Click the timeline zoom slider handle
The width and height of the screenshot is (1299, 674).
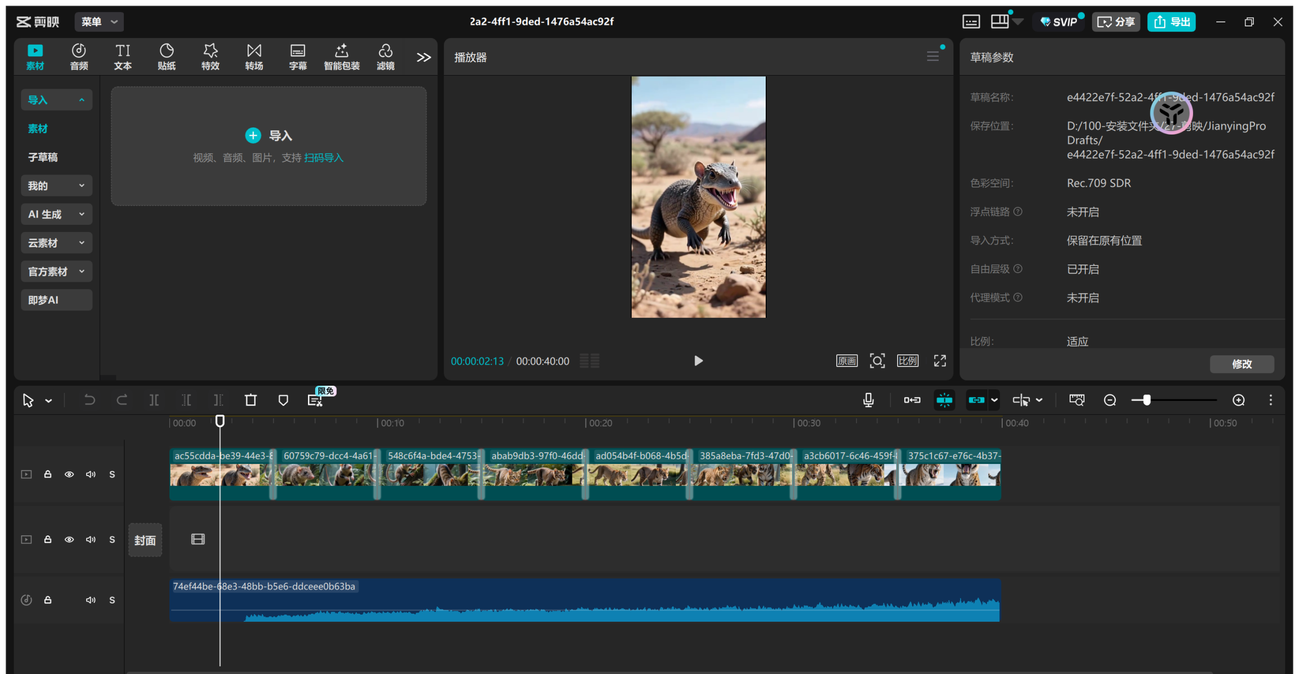1146,400
